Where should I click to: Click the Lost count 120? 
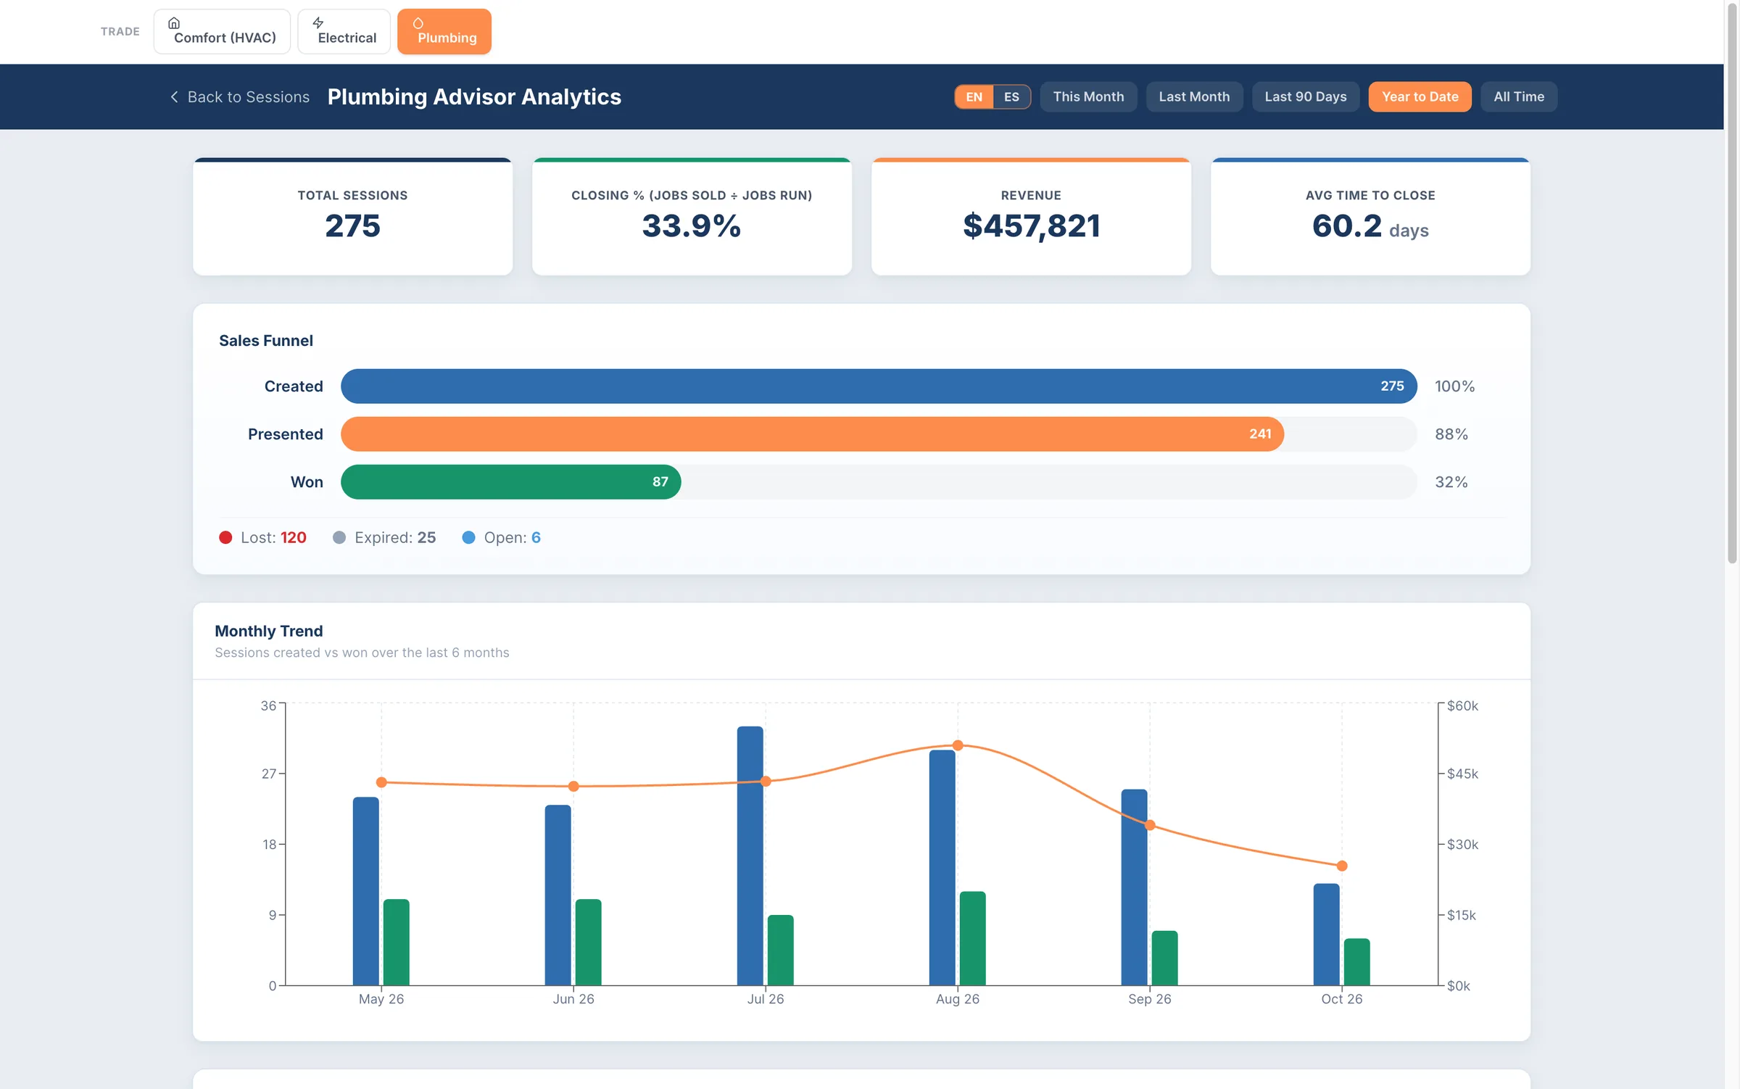click(293, 537)
